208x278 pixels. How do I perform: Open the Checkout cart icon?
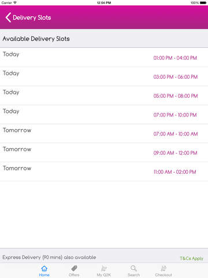[x=164, y=269]
